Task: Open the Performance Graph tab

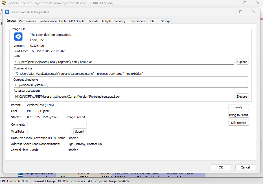Action: pyautogui.click(x=53, y=21)
